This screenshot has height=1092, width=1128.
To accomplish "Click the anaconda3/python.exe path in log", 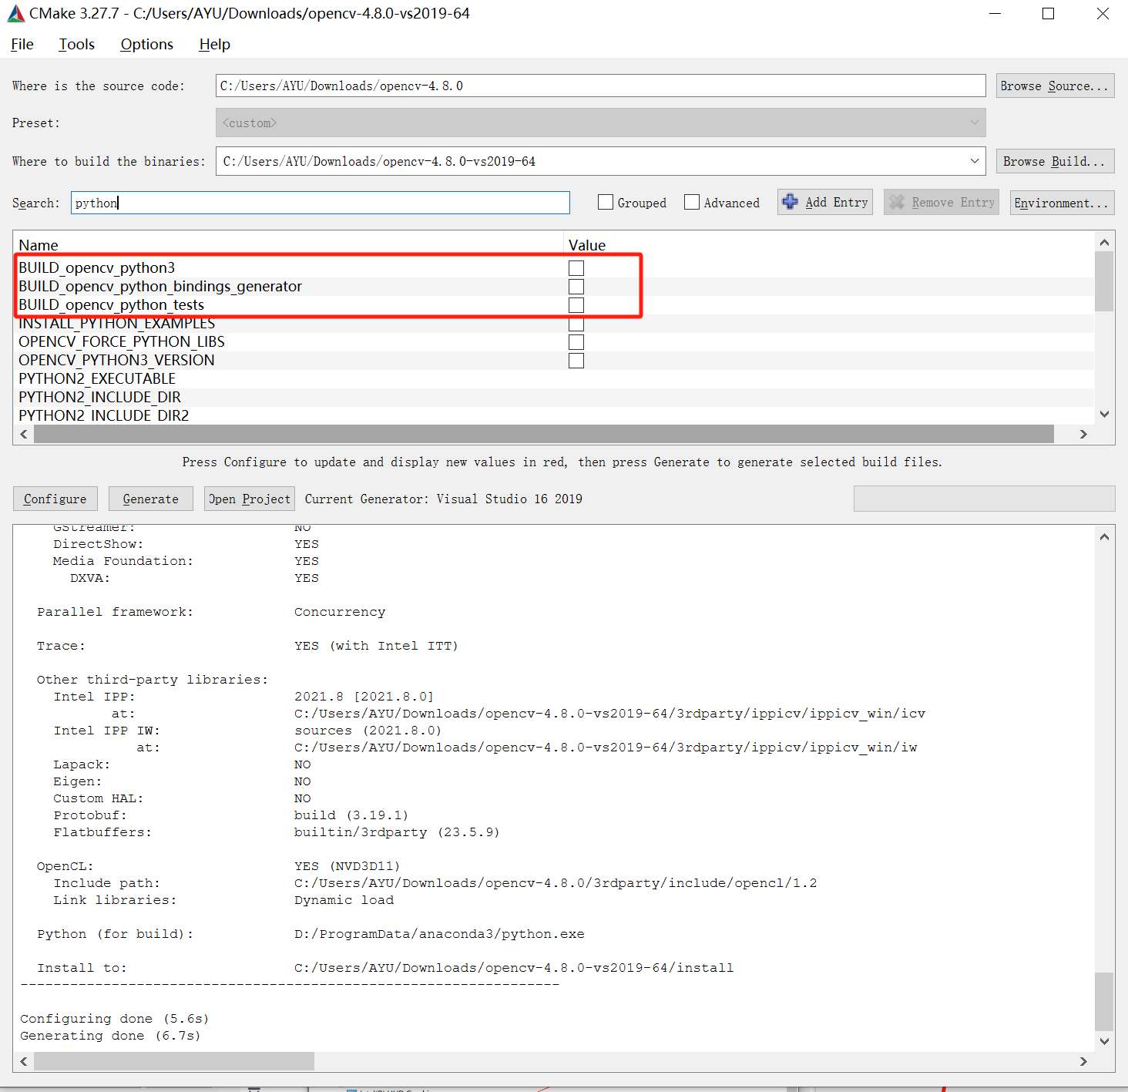I will [439, 934].
